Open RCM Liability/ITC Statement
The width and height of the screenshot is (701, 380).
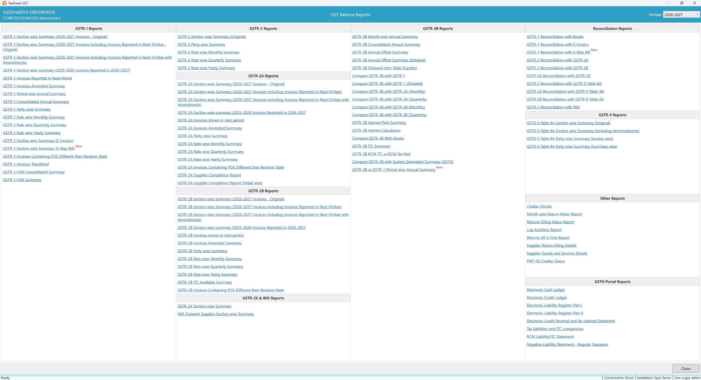[x=550, y=337]
